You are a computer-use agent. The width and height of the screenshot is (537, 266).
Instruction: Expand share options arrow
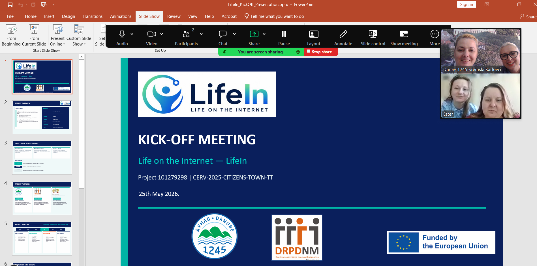[x=264, y=34]
